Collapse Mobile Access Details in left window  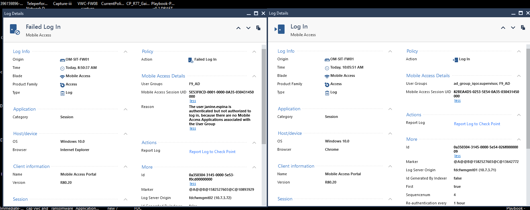(x=254, y=76)
